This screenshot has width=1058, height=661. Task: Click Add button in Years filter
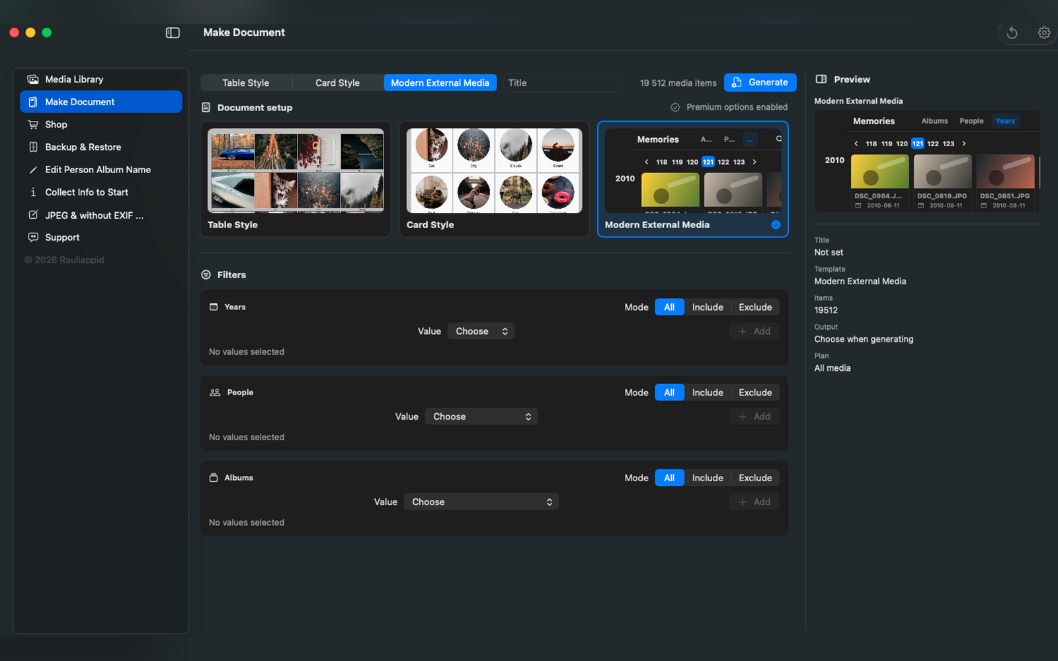(754, 331)
